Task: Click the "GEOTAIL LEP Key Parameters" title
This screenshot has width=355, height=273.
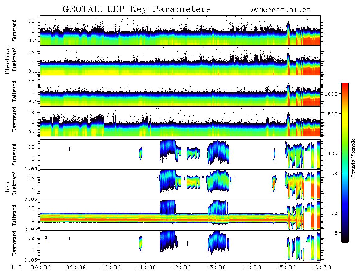Action: (137, 10)
